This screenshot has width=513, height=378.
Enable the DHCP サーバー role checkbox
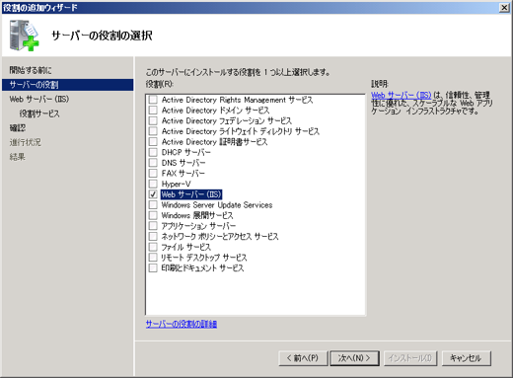tap(153, 152)
